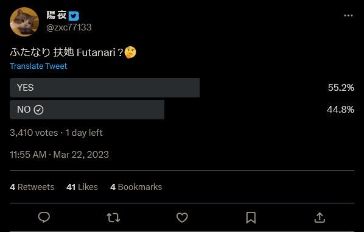Open the share upload icon

point(320,217)
